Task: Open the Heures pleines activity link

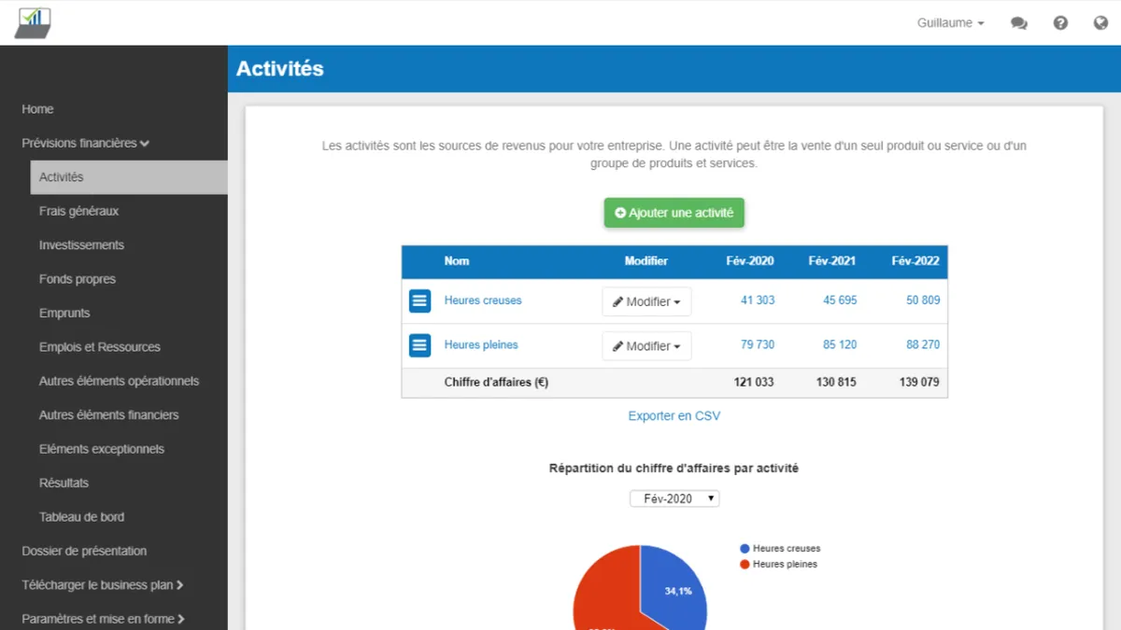Action: pos(481,344)
